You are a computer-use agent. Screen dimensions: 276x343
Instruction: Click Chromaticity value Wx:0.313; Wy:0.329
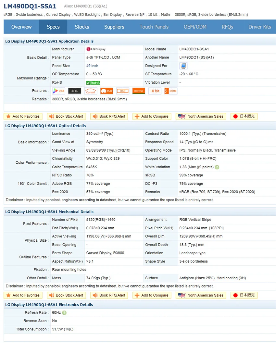tap(103, 159)
